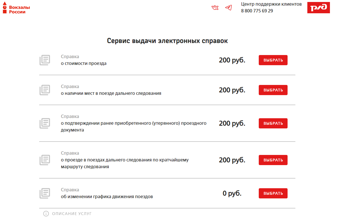Open the VK social network icon

pyautogui.click(x=215, y=8)
